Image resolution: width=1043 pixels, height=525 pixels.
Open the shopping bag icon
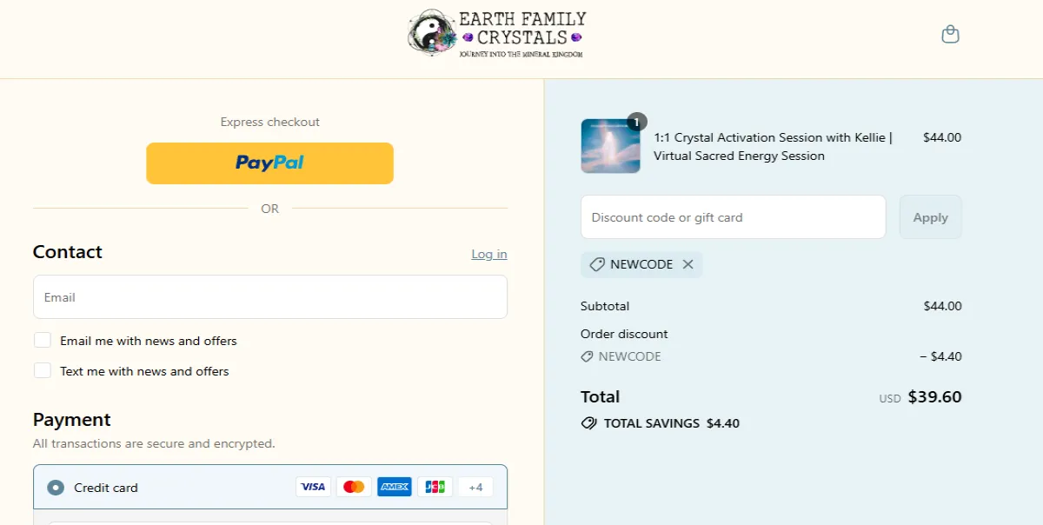pos(950,33)
